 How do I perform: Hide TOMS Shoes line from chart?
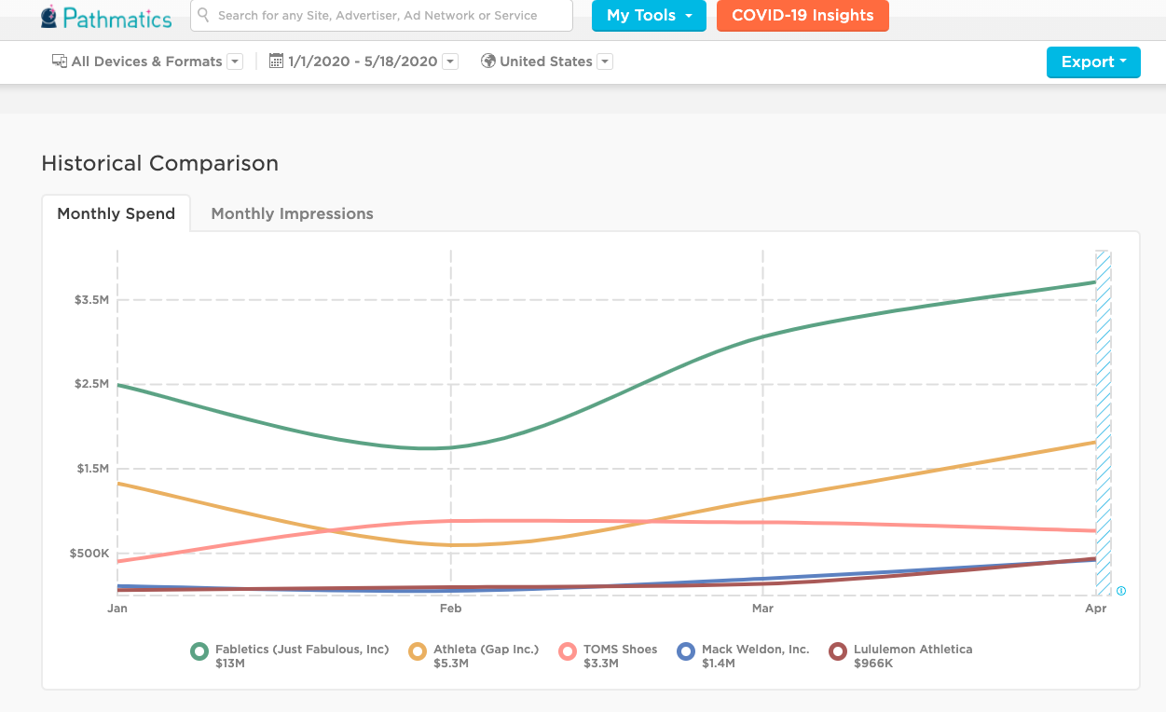(568, 652)
